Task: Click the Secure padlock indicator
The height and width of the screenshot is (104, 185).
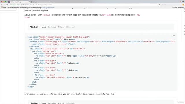Action: (x=13, y=5)
